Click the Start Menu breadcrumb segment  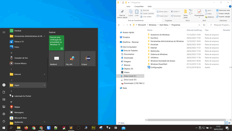164,25
